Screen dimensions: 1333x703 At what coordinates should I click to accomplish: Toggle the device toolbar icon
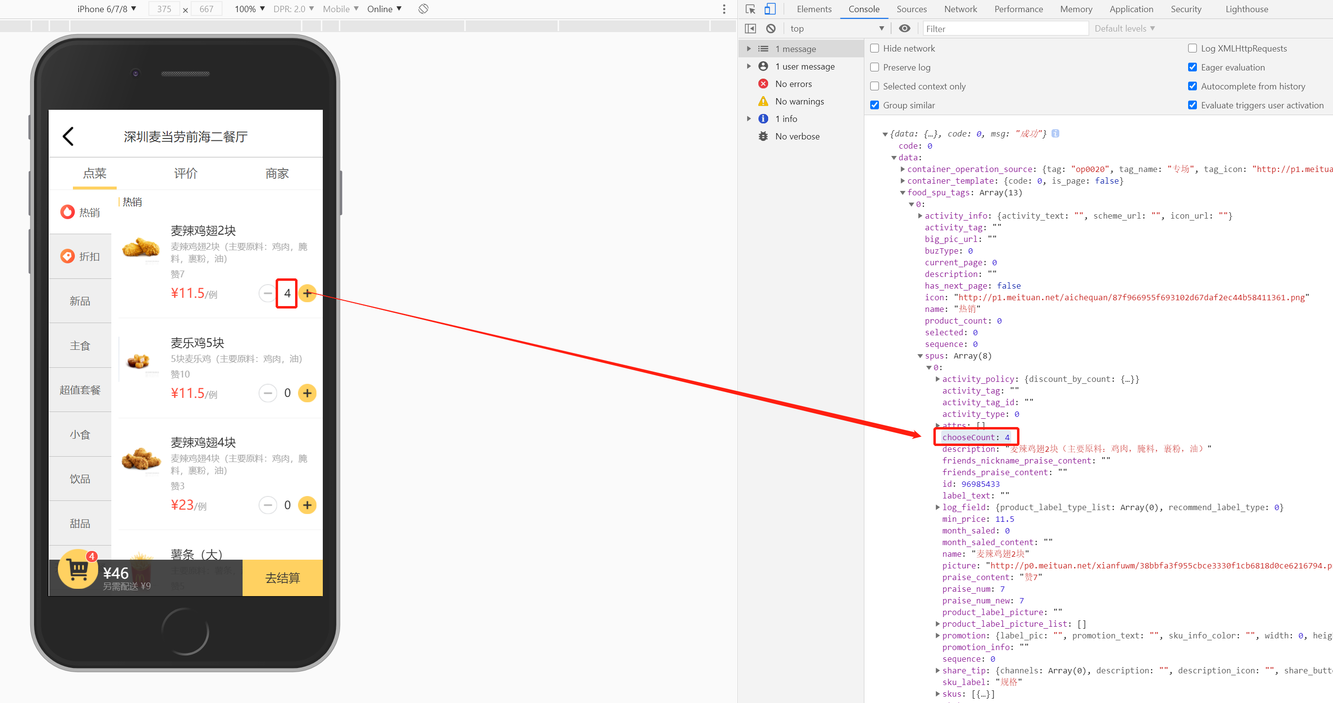click(x=770, y=9)
